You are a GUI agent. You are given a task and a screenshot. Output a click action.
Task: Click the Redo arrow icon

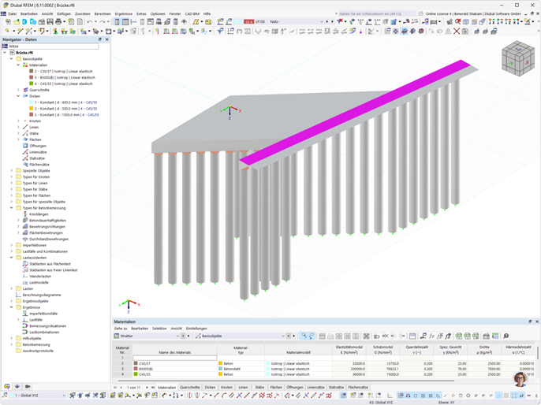coord(103,22)
